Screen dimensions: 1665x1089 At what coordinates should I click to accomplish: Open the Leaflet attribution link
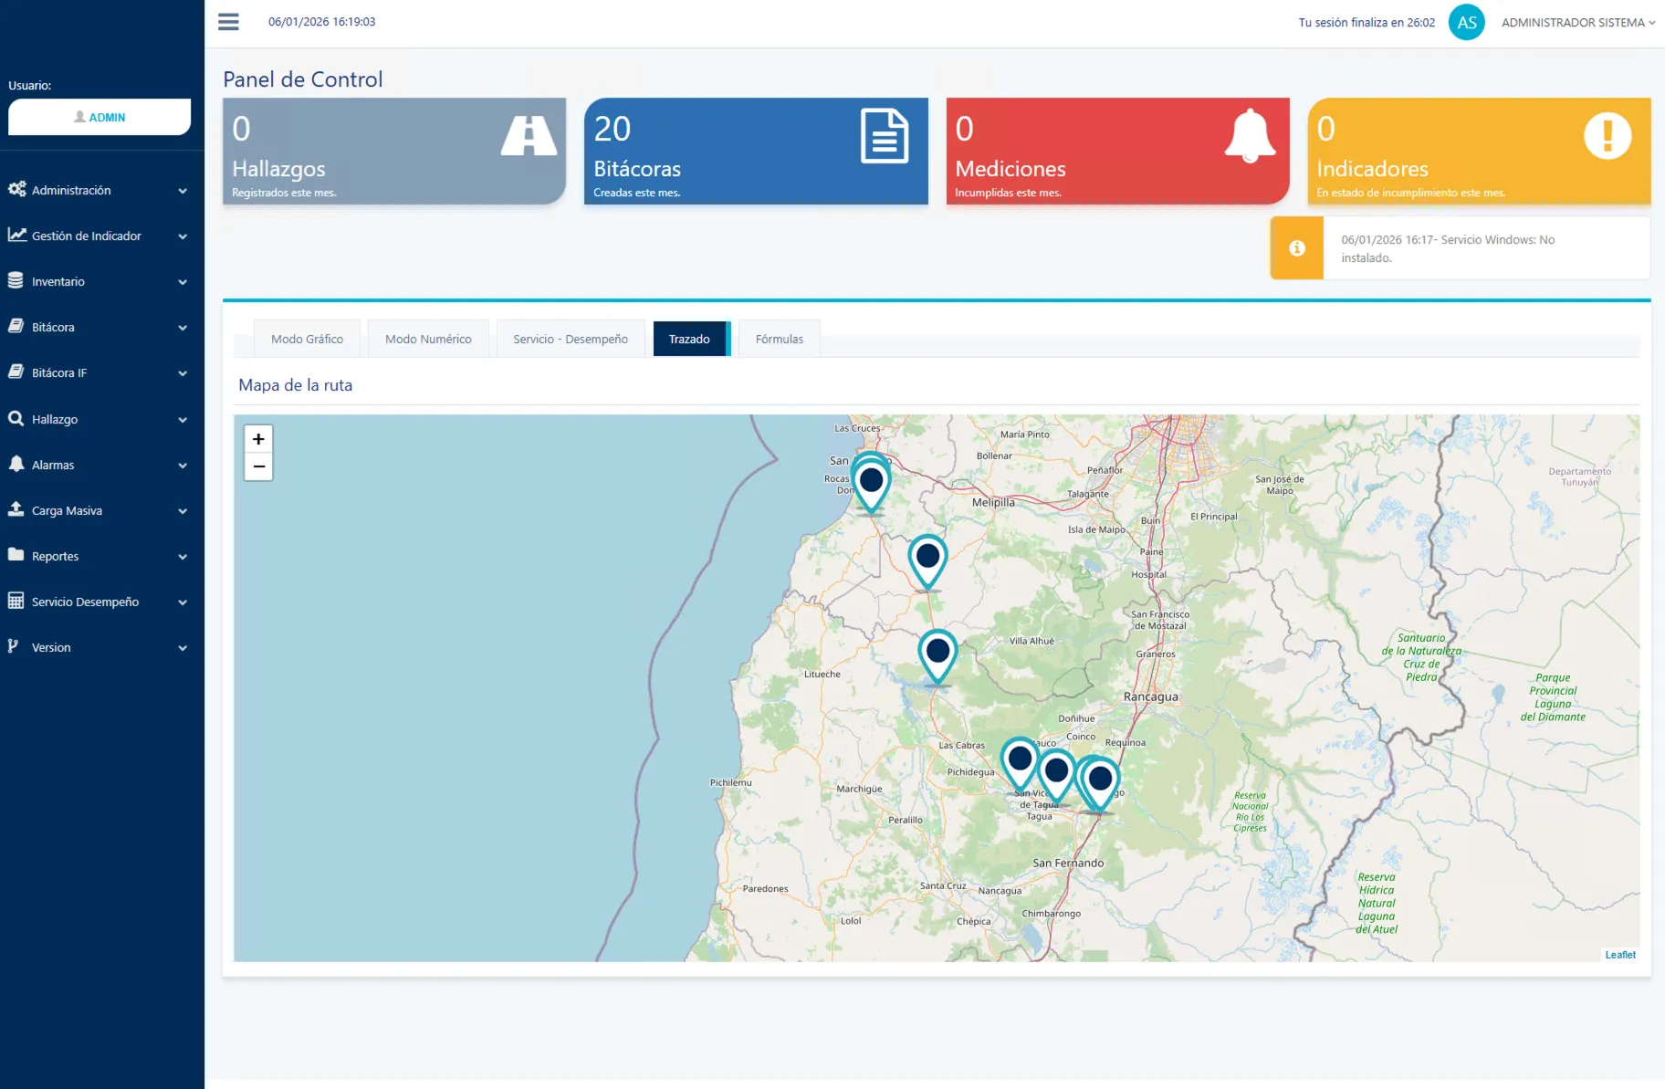(1620, 955)
